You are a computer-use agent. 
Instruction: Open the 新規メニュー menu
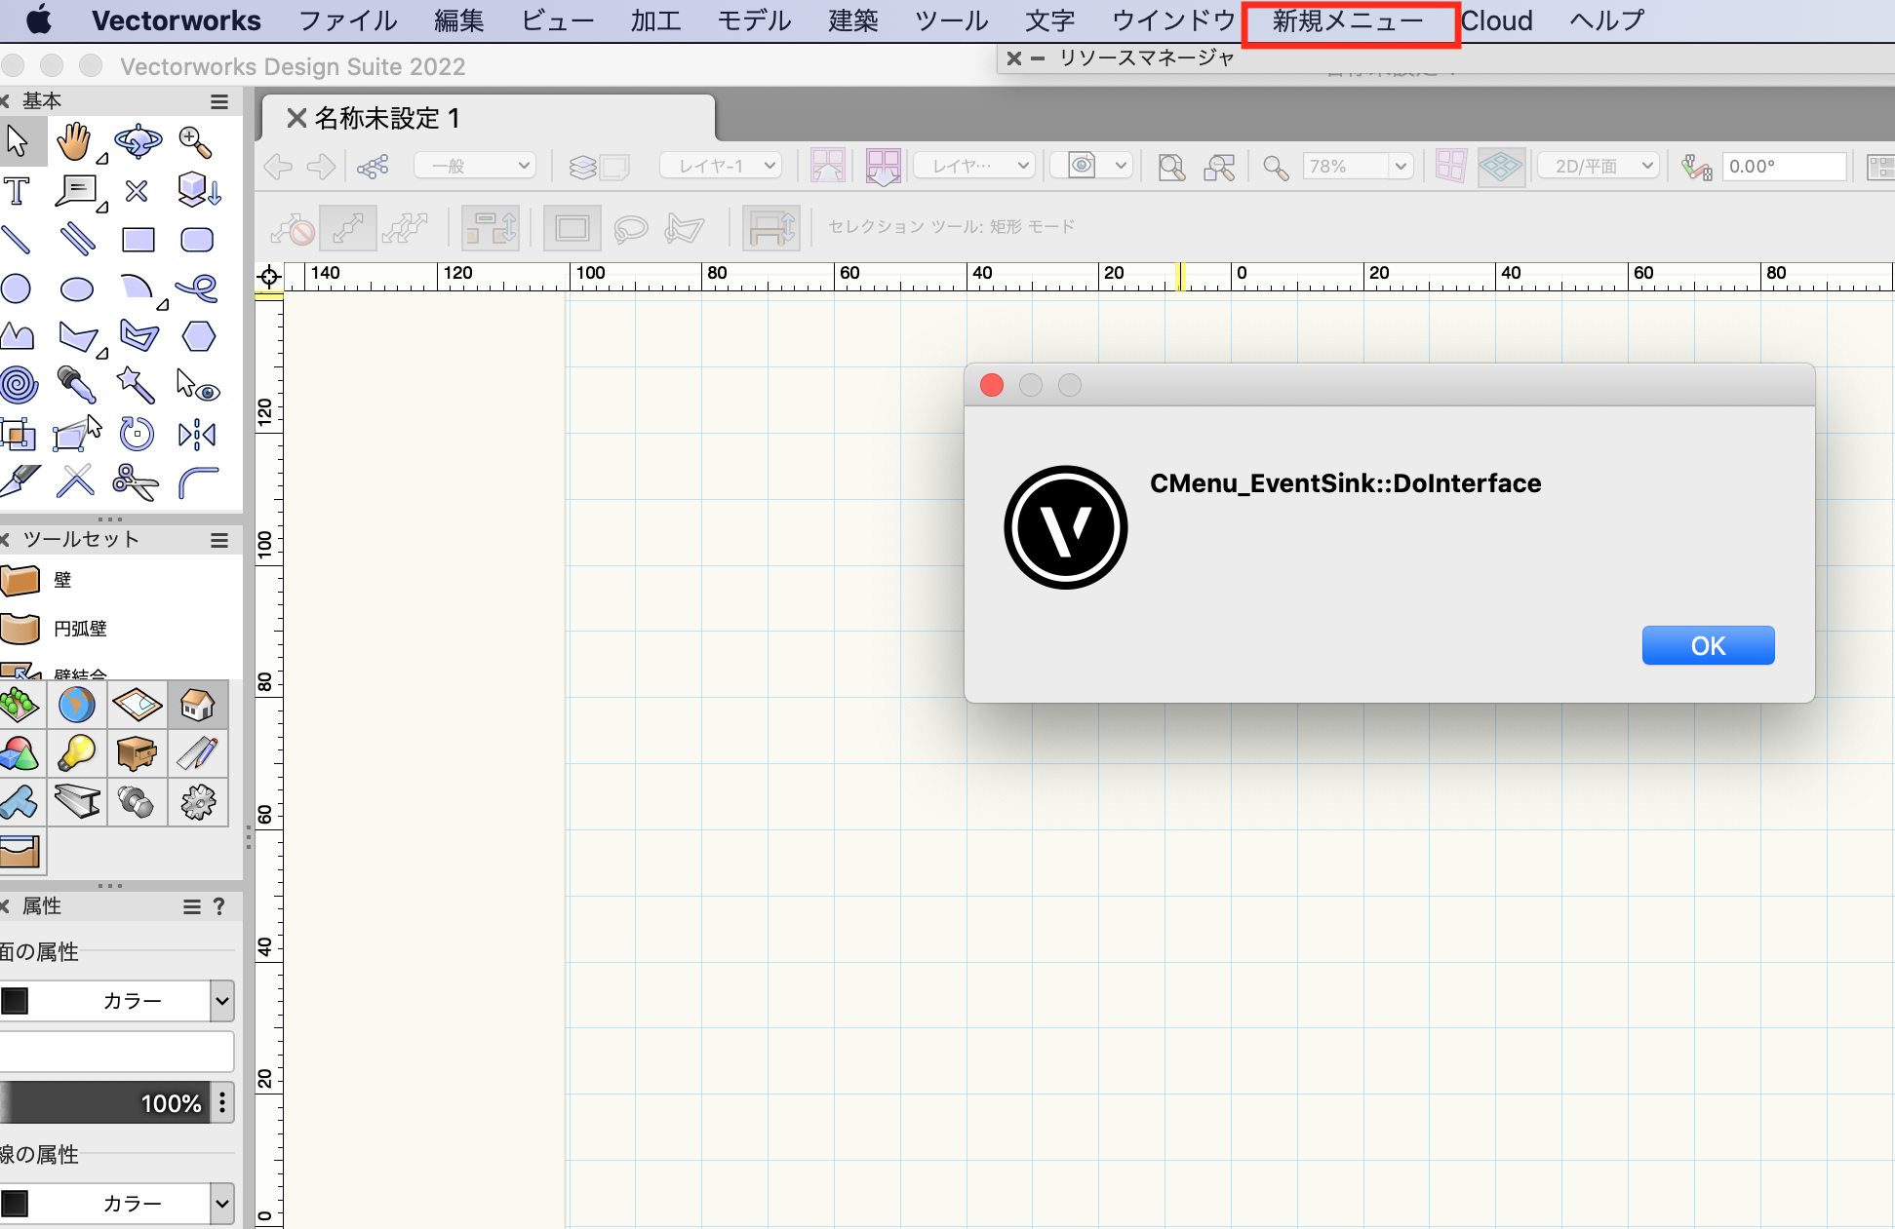coord(1349,21)
